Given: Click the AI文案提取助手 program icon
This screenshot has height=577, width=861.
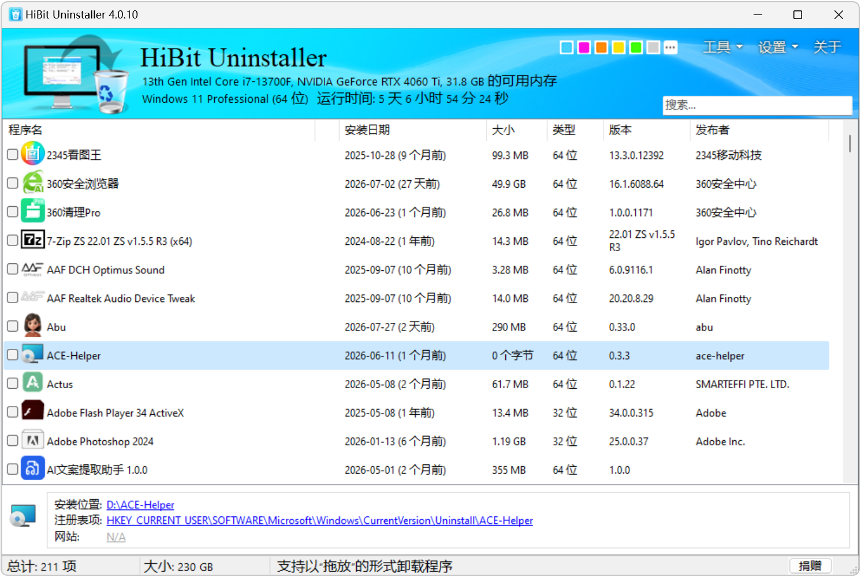Looking at the screenshot, I should tap(33, 468).
